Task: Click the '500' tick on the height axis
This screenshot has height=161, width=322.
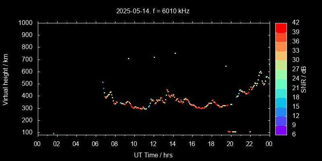Action: [x=28, y=84]
